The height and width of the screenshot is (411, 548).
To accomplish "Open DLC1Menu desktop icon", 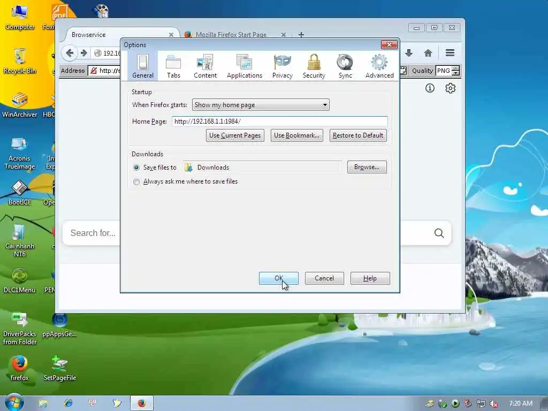I will point(20,280).
